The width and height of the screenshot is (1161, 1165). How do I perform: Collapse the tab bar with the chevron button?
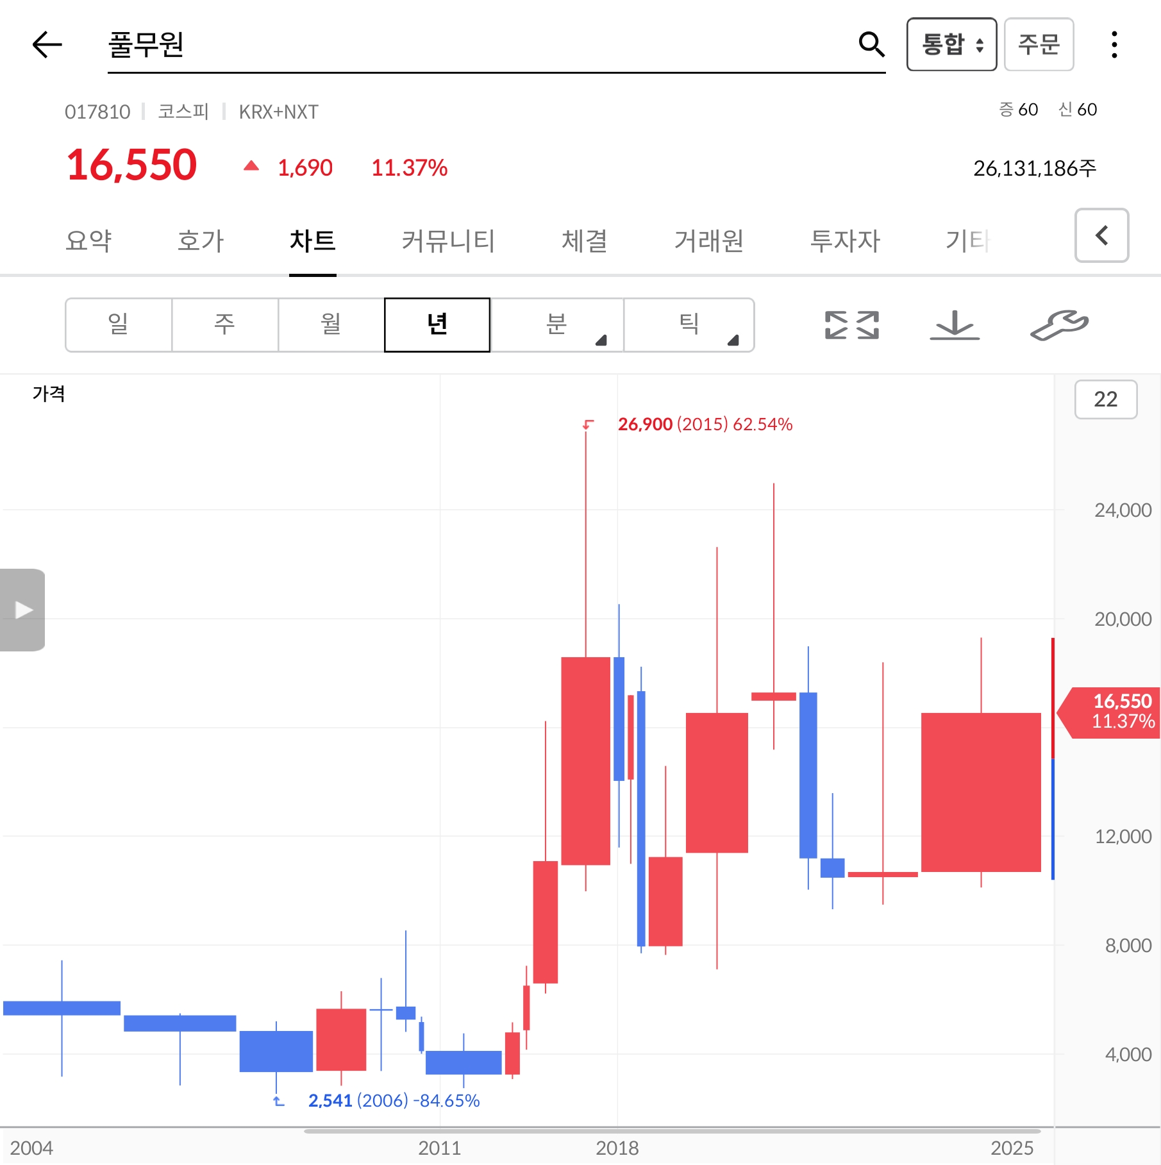1101,235
